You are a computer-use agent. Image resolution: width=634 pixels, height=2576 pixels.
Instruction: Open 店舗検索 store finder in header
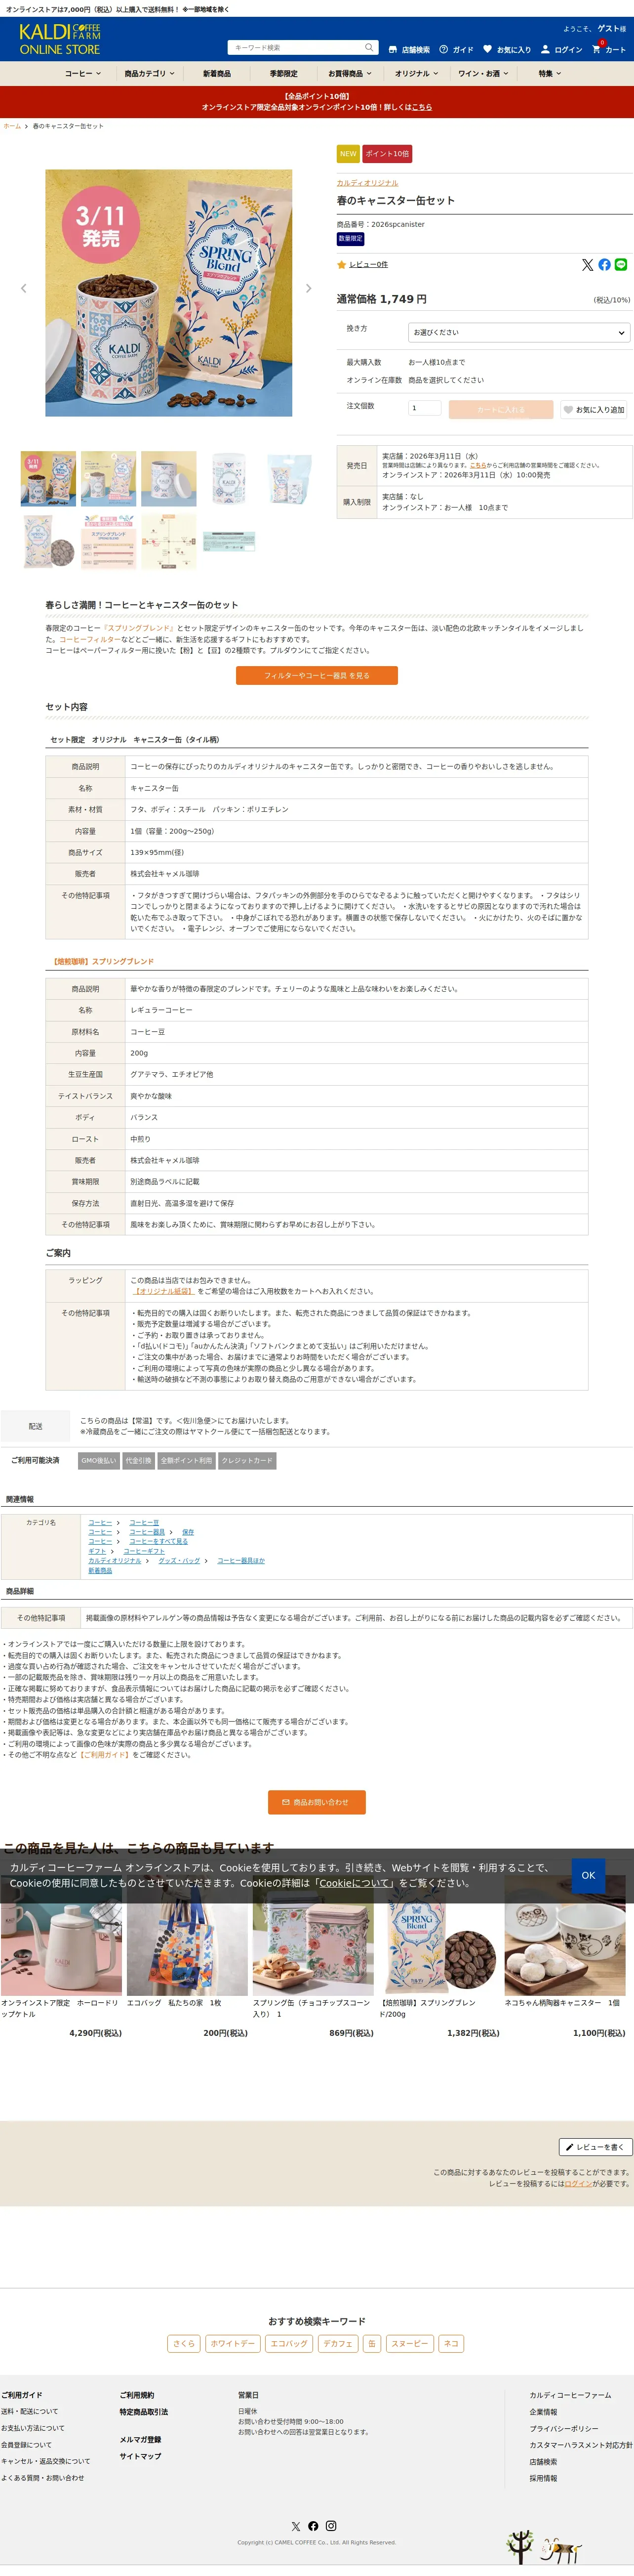coord(409,49)
